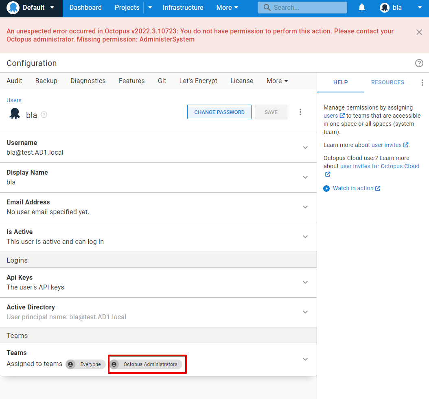Expand the Display Name section
Viewport: 429px width, 399px height.
pyautogui.click(x=305, y=178)
